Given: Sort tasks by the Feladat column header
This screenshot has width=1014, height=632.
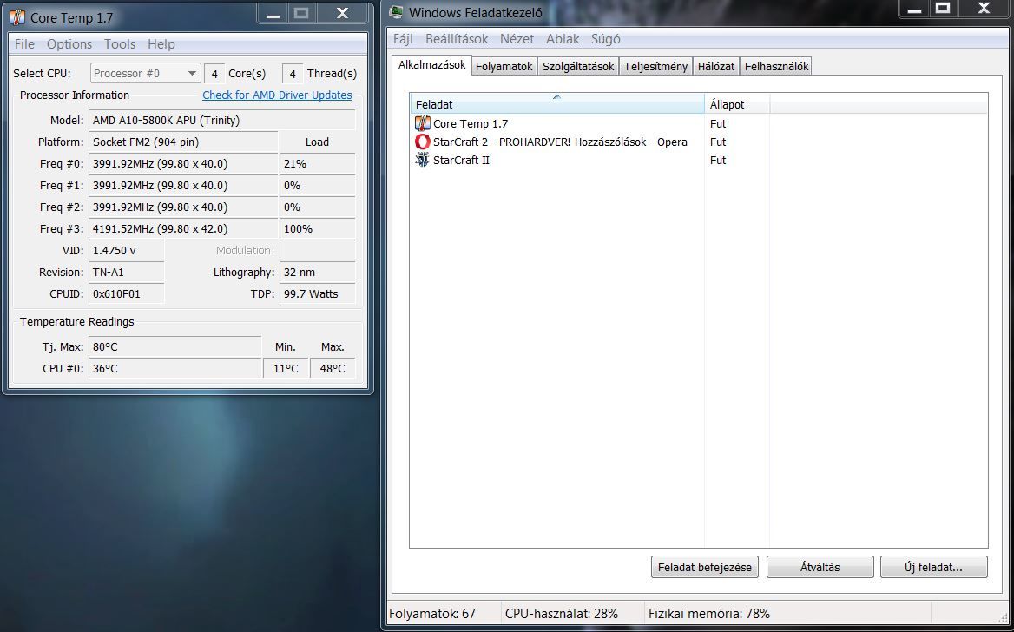Looking at the screenshot, I should 556,104.
